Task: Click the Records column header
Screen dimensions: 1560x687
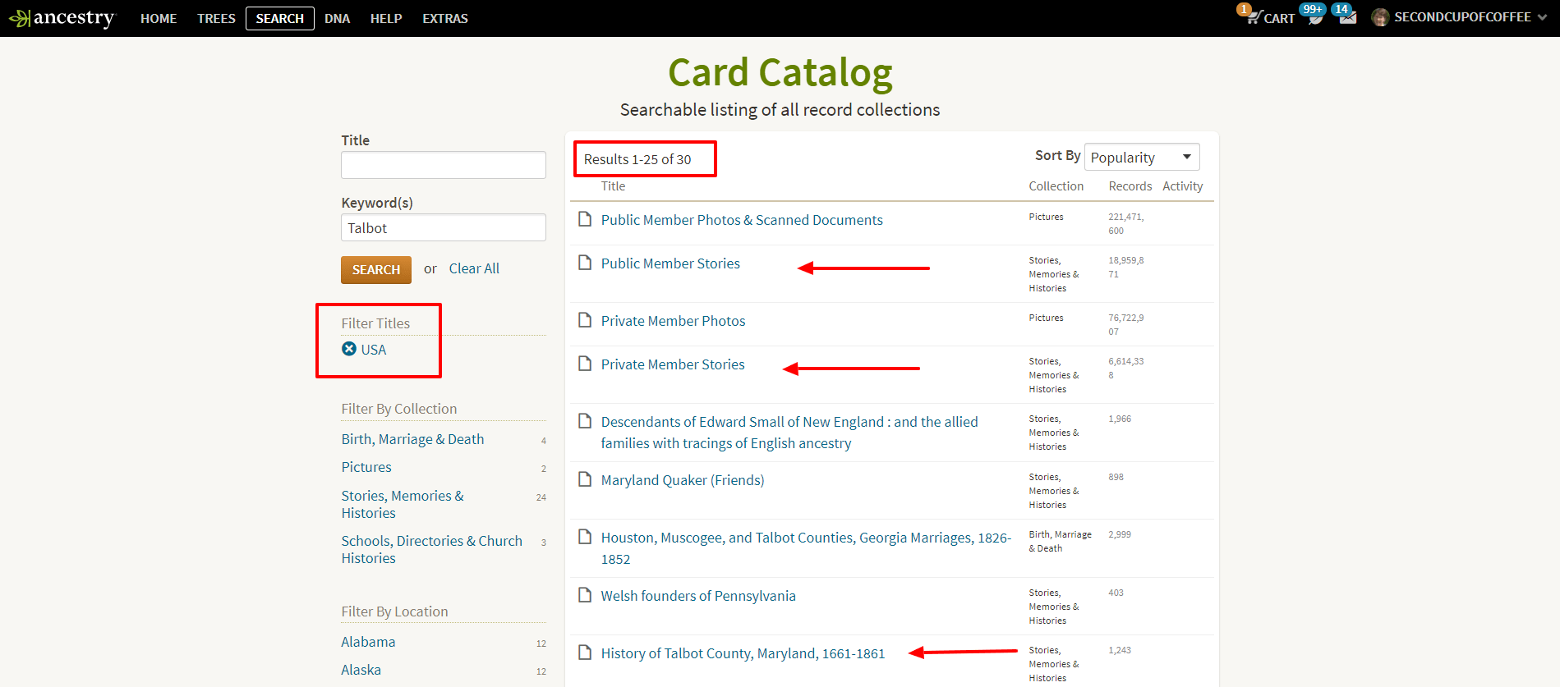Action: [1130, 186]
